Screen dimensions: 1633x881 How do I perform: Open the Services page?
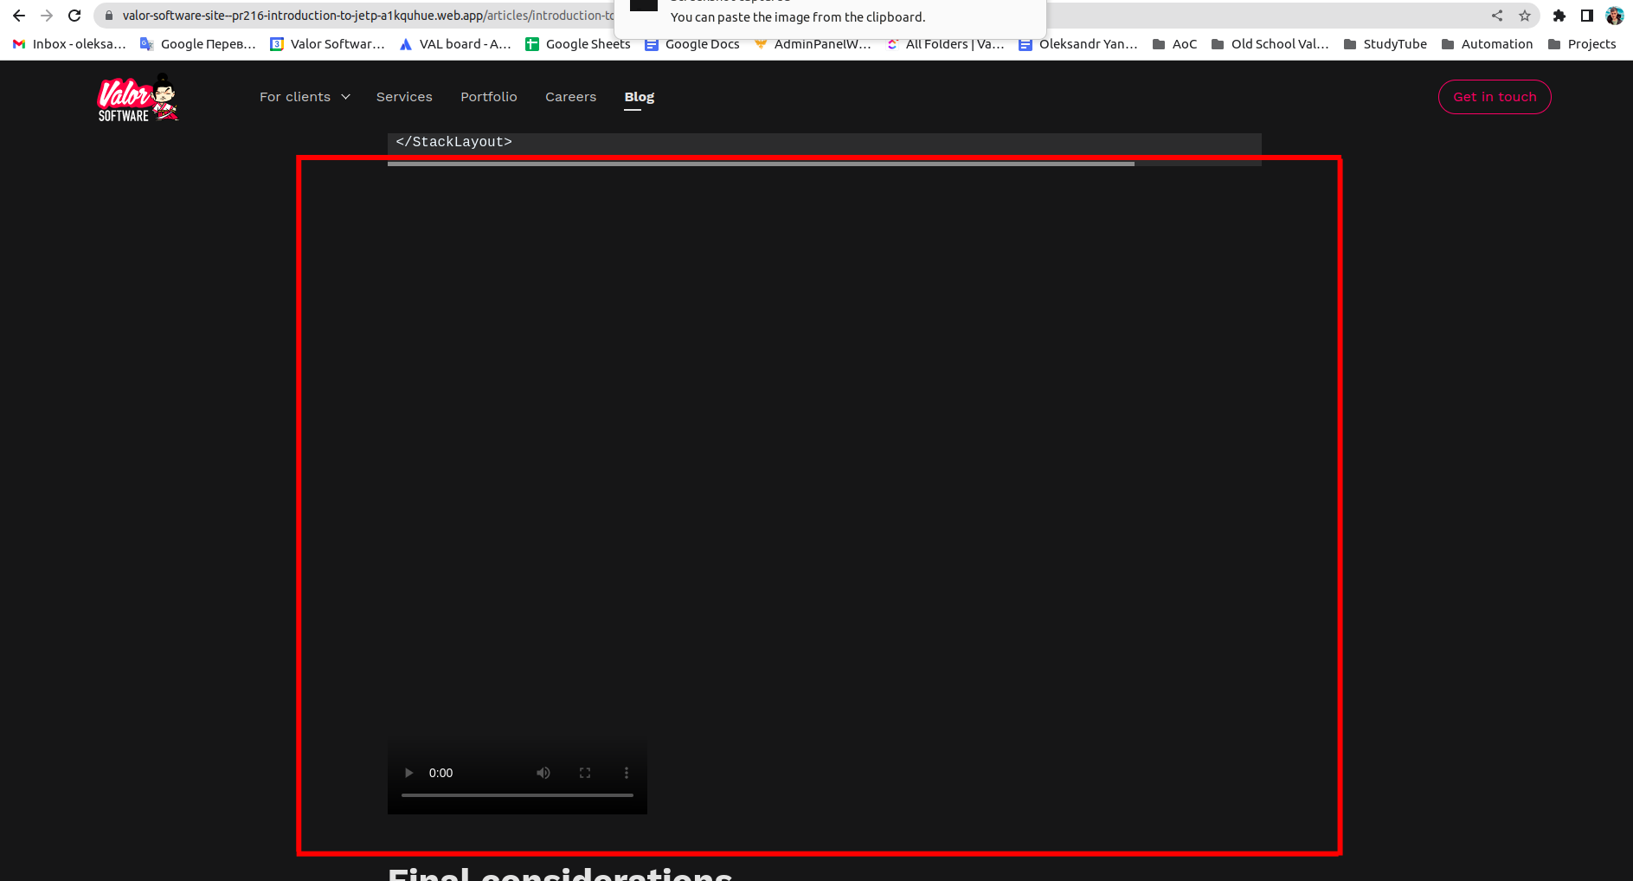(x=404, y=97)
